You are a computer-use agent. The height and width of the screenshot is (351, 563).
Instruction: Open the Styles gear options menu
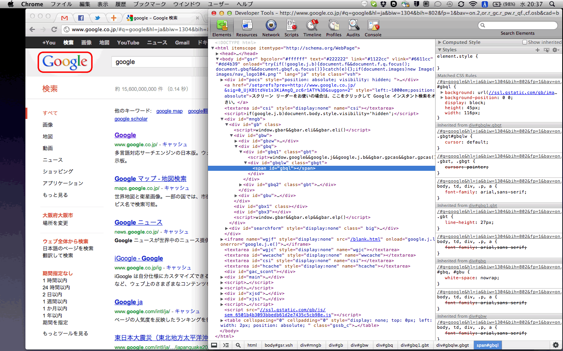coord(556,50)
